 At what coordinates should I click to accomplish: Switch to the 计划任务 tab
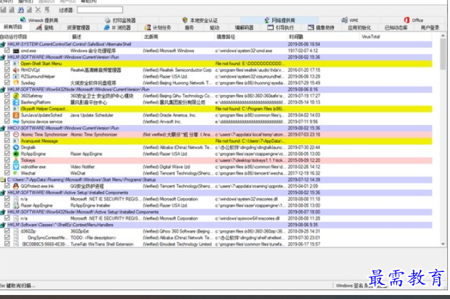[158, 27]
